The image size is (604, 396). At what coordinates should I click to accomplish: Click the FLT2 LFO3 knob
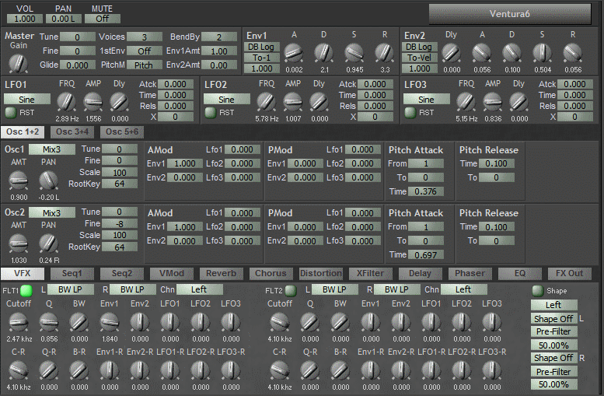(492, 322)
